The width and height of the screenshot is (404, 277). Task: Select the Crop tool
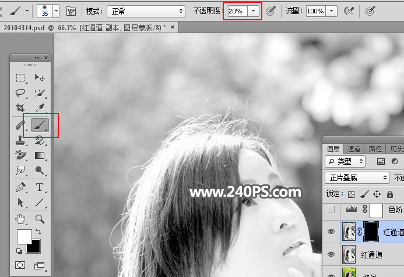point(20,108)
